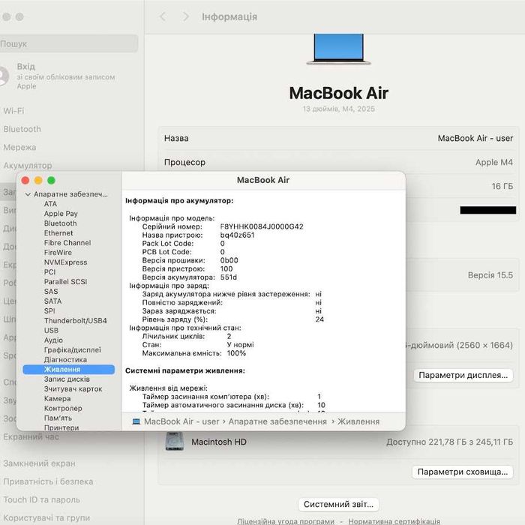
Task: Click Версія 15.5 text
Action: tap(490, 275)
